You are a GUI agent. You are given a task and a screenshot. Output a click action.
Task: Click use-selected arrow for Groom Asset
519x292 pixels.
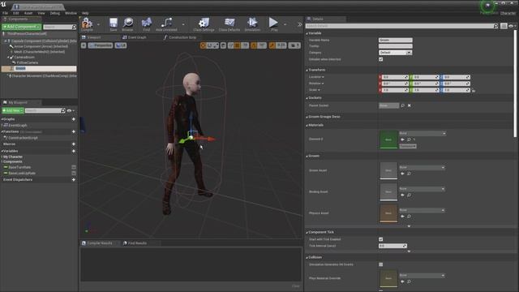[x=402, y=174]
